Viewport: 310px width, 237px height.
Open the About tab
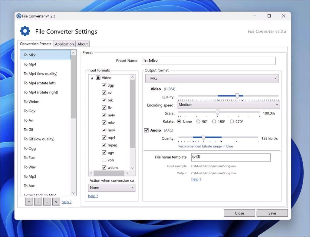click(x=82, y=44)
